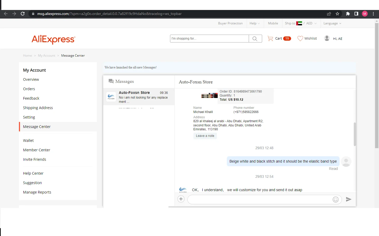Click the Leave a note button
The image size is (379, 236).
coord(205,136)
